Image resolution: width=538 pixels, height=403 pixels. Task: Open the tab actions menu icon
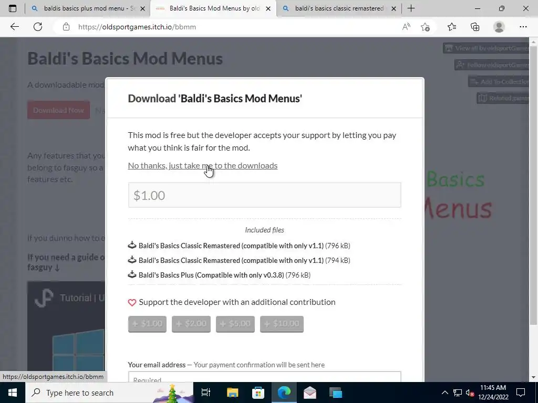tap(13, 8)
